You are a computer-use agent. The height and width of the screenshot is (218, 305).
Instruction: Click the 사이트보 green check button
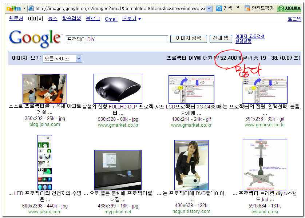coord(290,8)
